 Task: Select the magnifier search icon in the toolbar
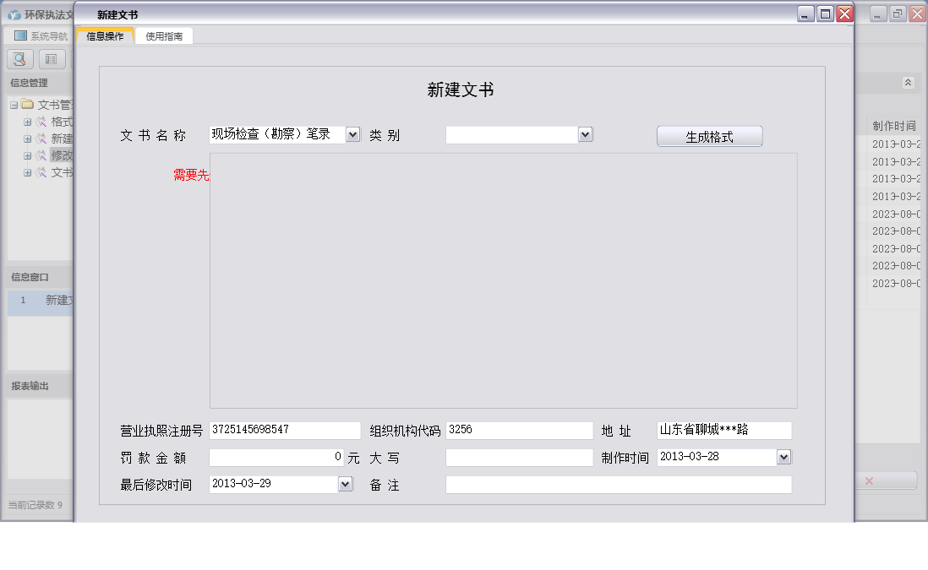coord(19,58)
